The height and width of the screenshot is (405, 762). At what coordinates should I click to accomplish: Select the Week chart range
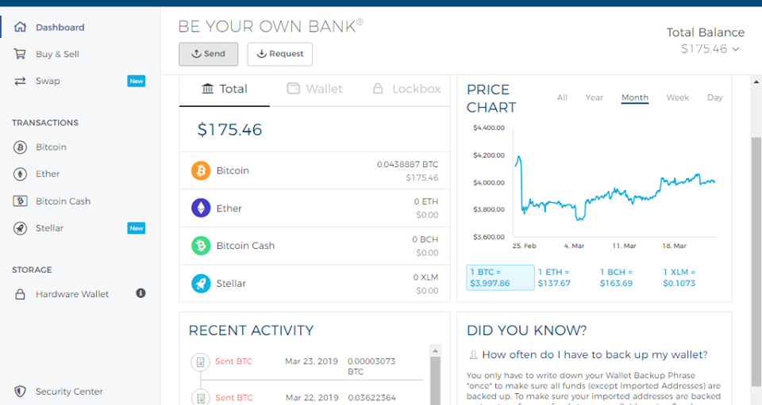click(x=677, y=97)
